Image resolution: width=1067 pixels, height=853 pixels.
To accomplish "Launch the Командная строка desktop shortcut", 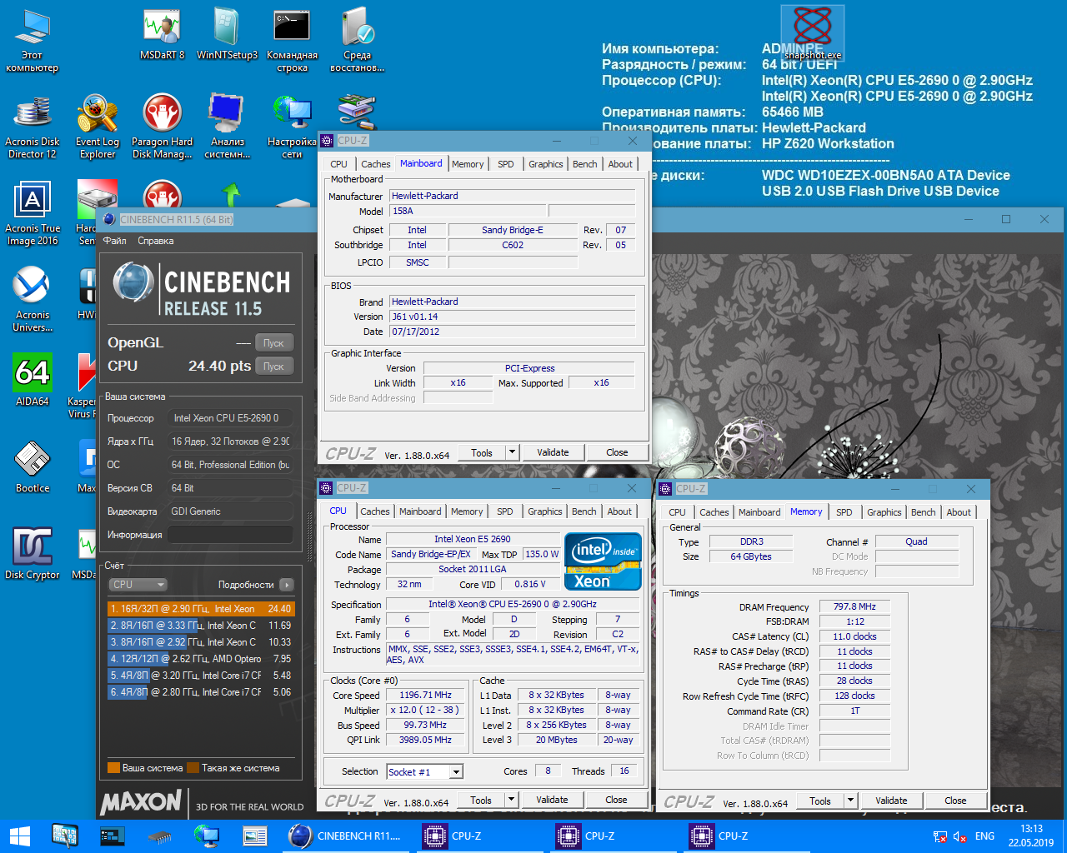I will [x=292, y=41].
